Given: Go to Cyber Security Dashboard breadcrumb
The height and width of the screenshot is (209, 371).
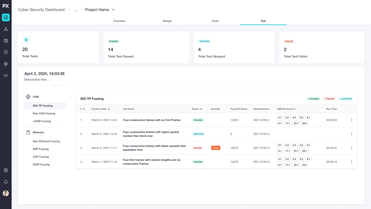Looking at the screenshot, I should pos(41,10).
